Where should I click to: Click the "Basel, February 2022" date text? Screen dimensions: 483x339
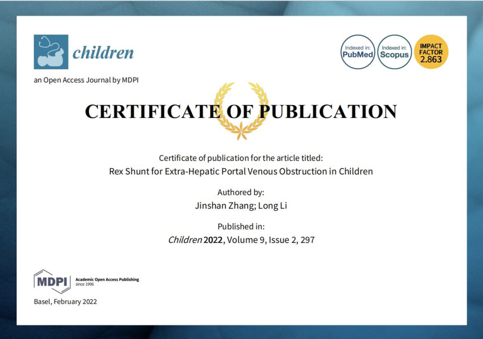(x=65, y=302)
